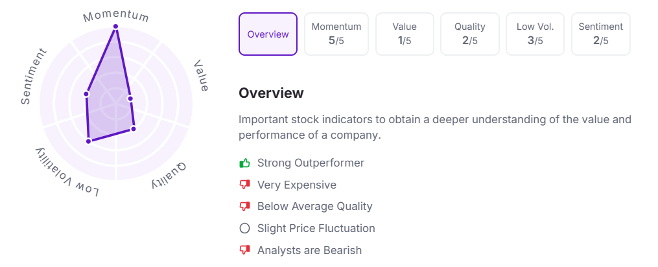Click the circle icon beside Slight Price Fluctuation
The height and width of the screenshot is (267, 658).
point(244,228)
